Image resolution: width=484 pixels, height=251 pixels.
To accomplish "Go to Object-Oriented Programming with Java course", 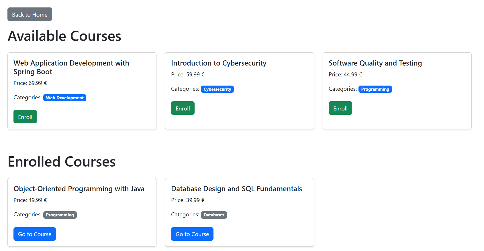I will [35, 234].
